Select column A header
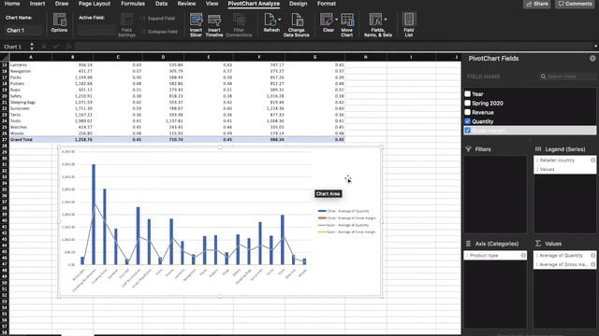This screenshot has height=336, width=599. (31, 57)
